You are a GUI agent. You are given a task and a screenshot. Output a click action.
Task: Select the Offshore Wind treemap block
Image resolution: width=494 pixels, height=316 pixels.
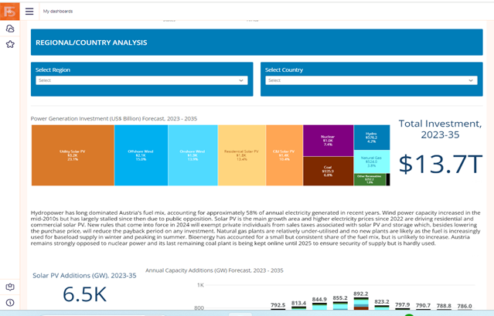(135, 155)
